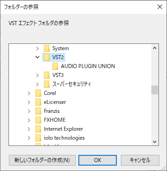Collapse the VST2 folder tree

tap(37, 57)
